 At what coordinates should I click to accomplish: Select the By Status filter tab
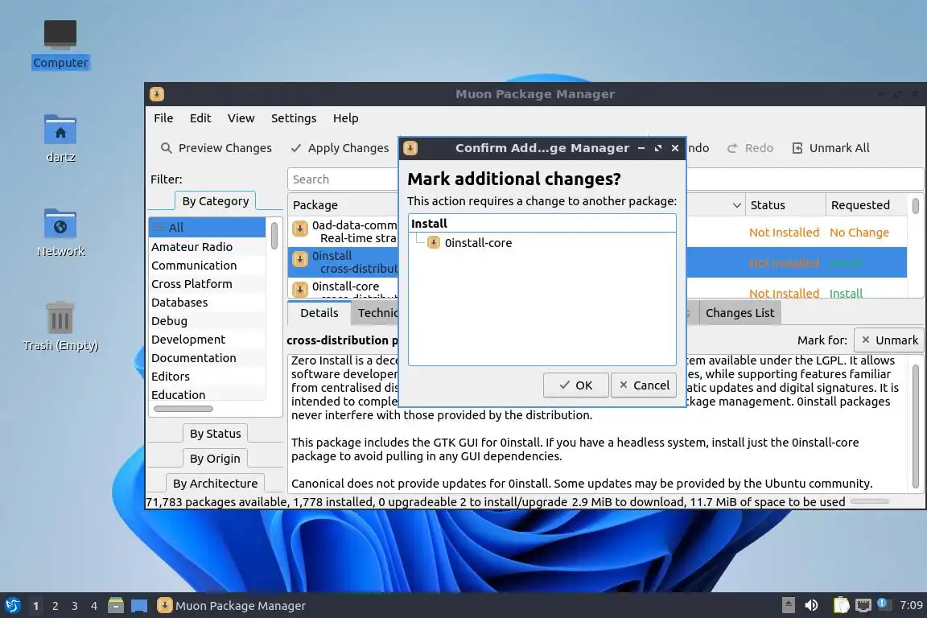click(215, 434)
